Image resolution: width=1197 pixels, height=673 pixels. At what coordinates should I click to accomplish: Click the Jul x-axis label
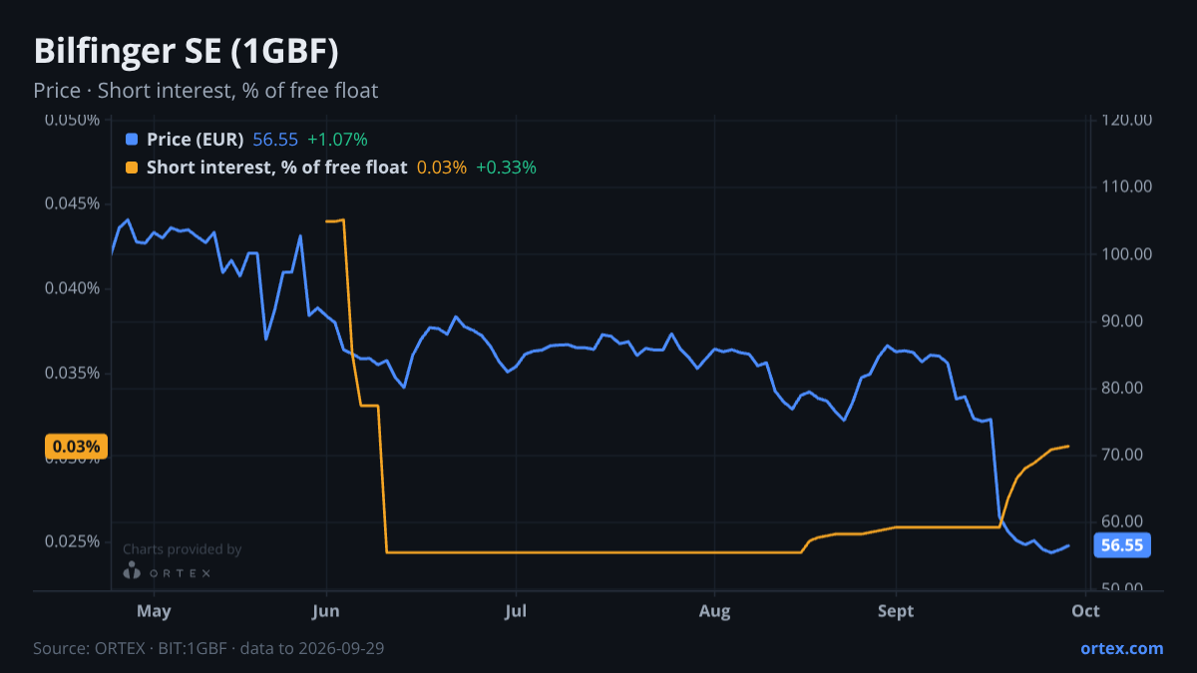[x=516, y=610]
